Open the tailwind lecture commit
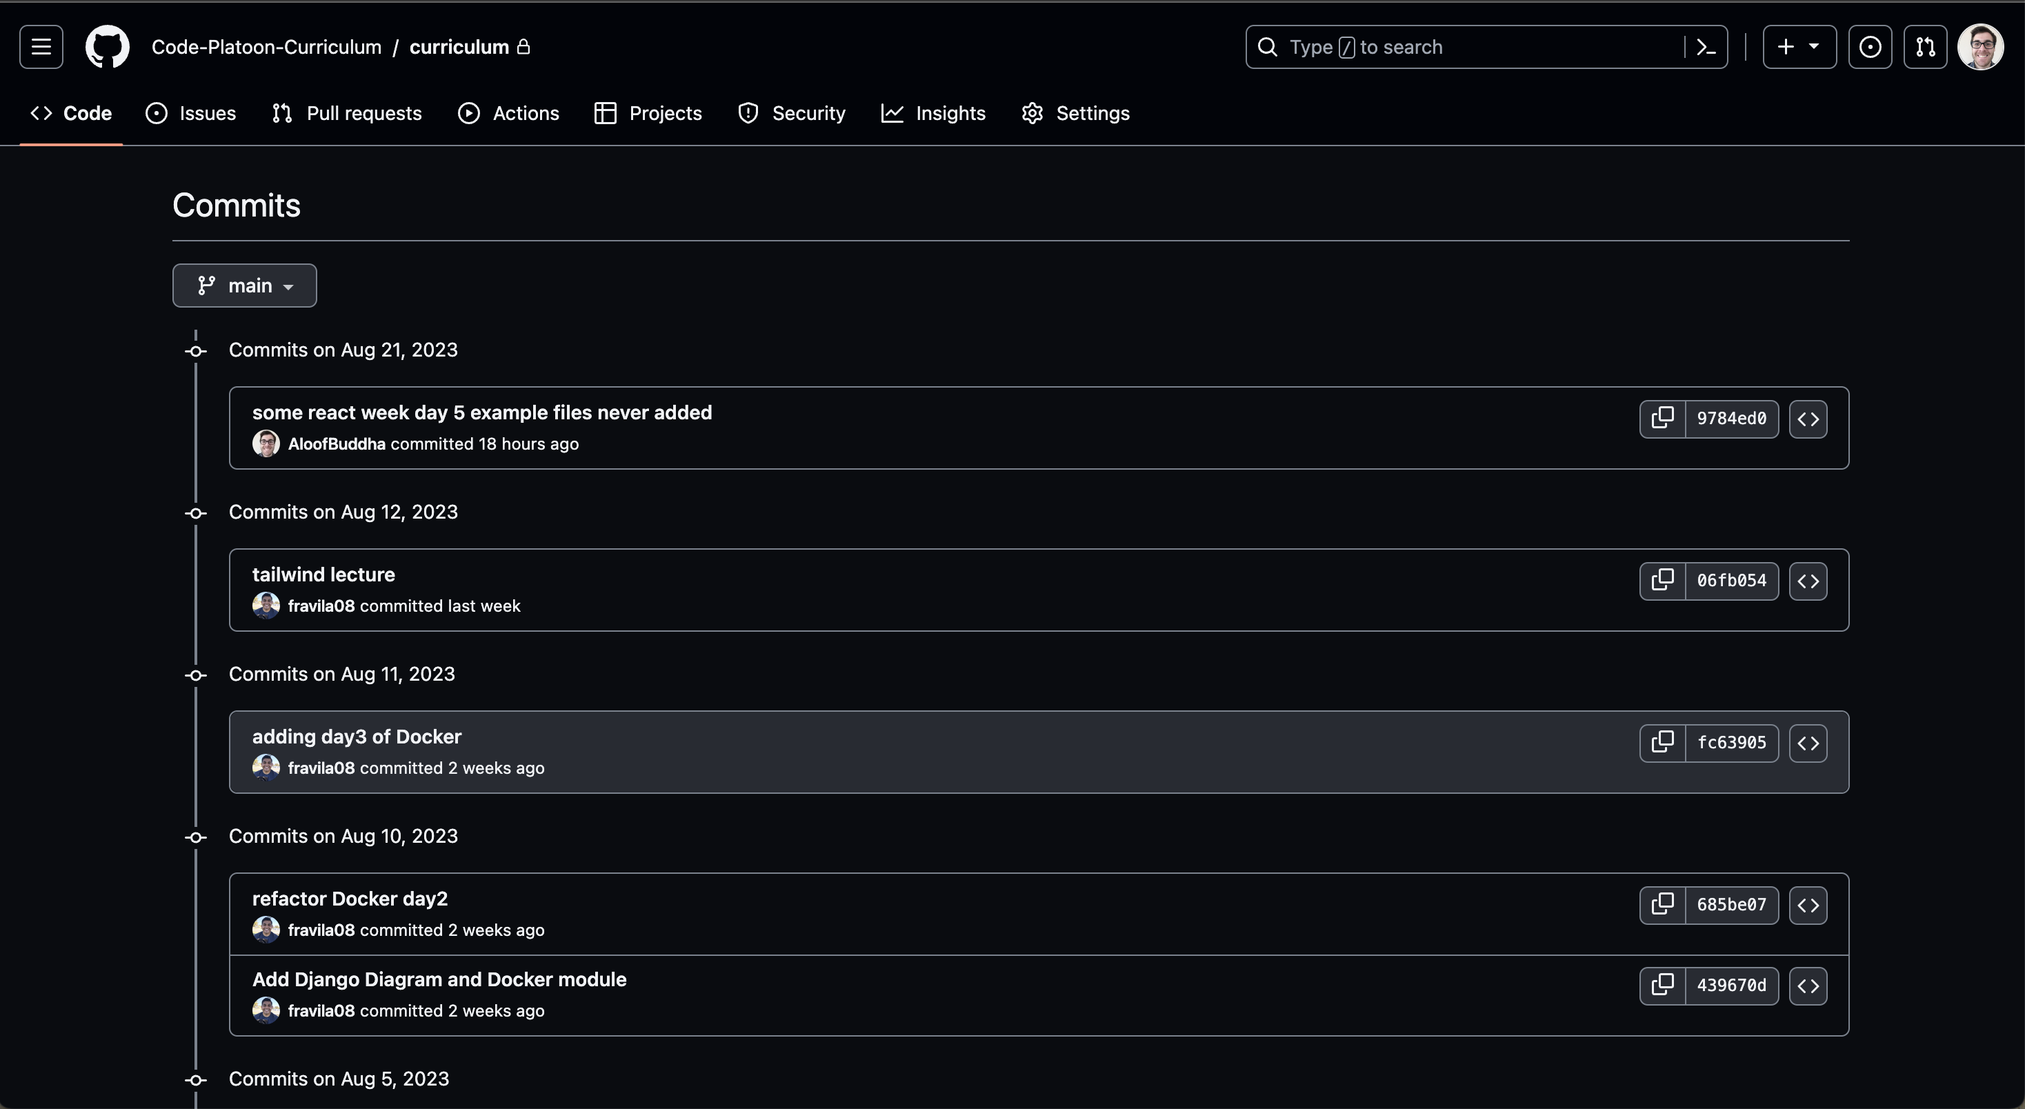2025x1109 pixels. tap(322, 574)
